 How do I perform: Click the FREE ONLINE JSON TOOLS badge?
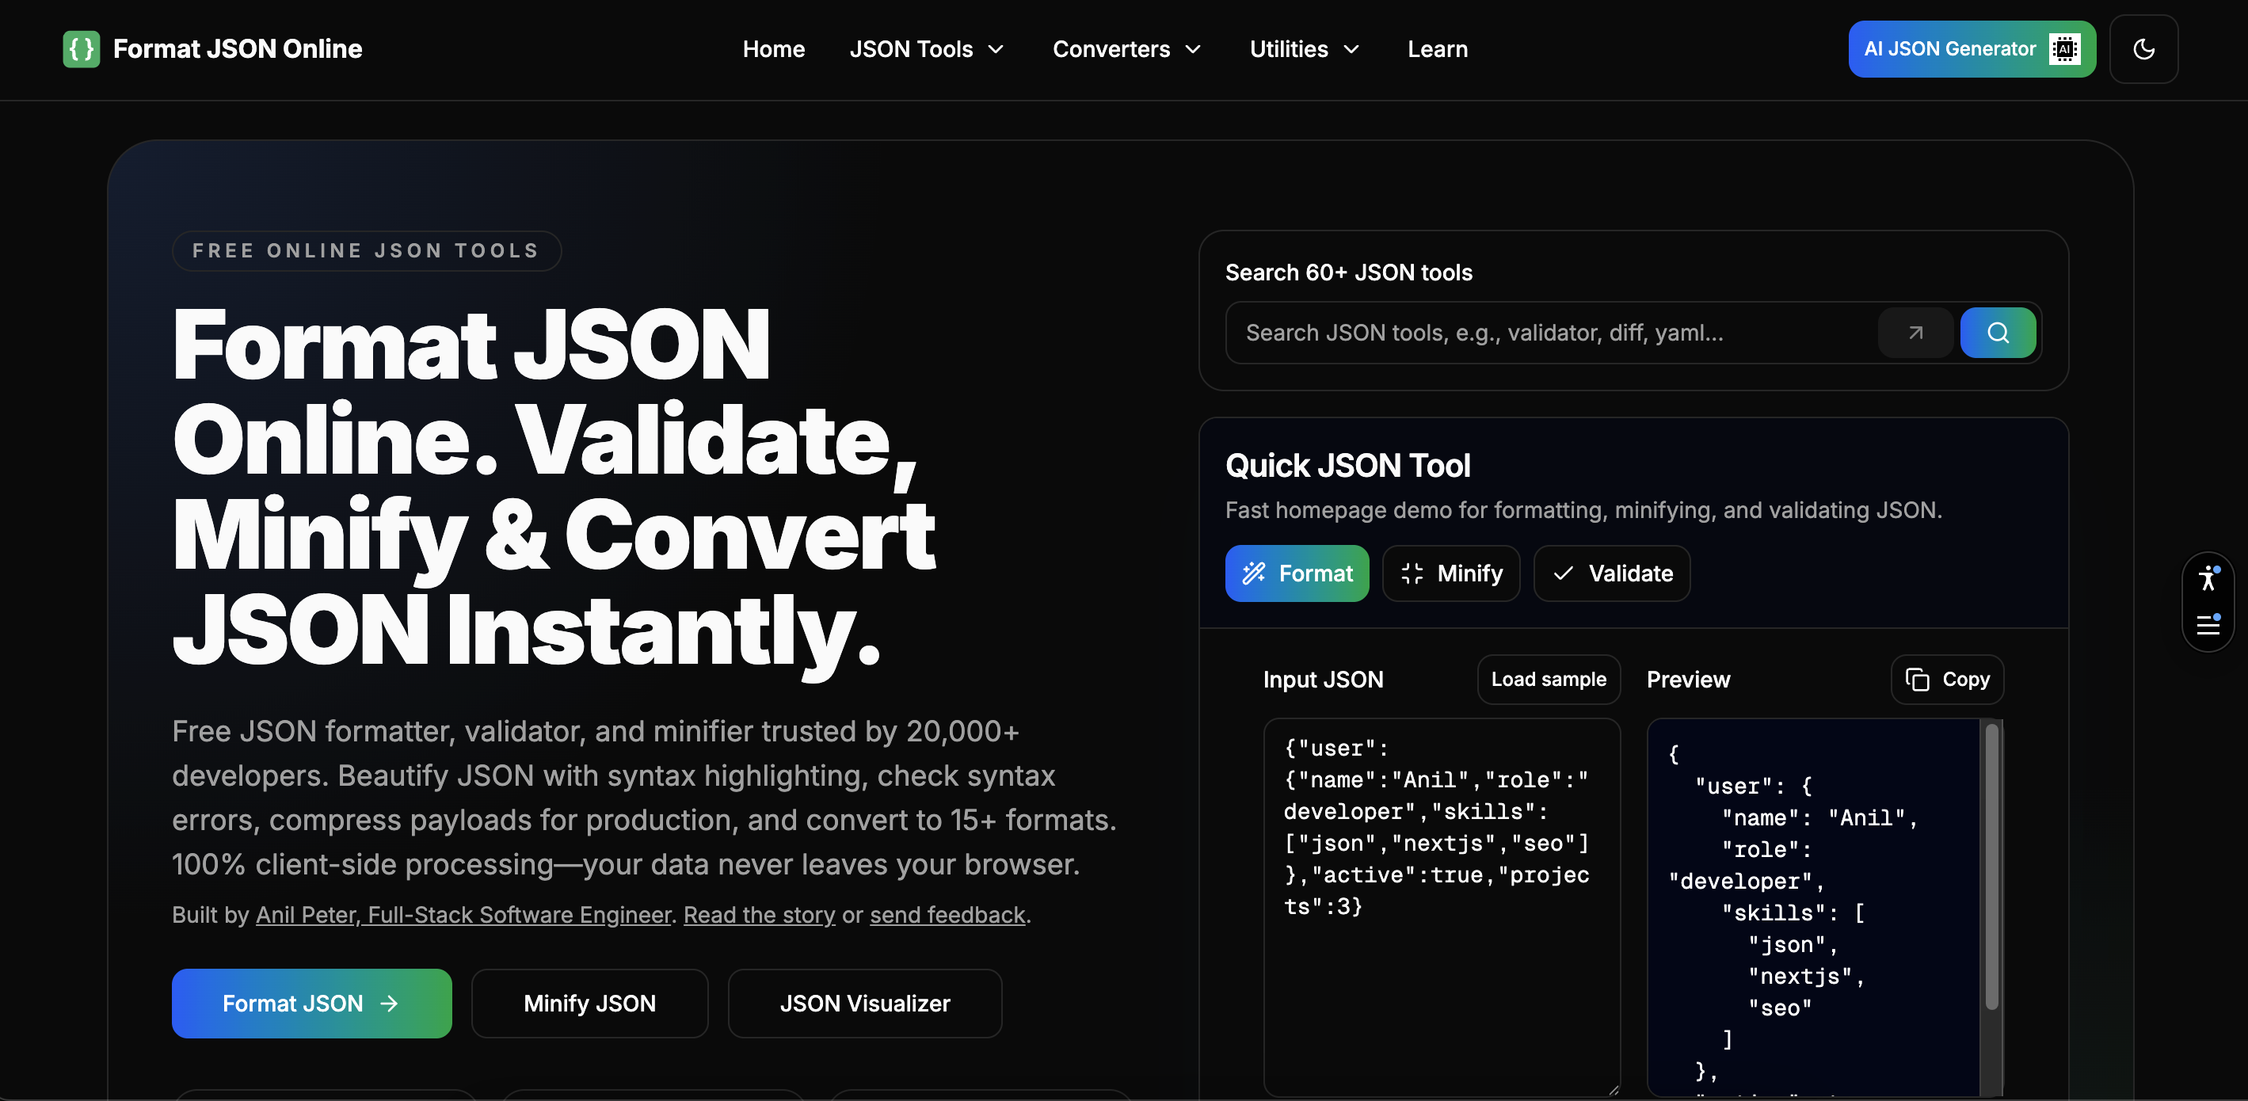click(367, 250)
